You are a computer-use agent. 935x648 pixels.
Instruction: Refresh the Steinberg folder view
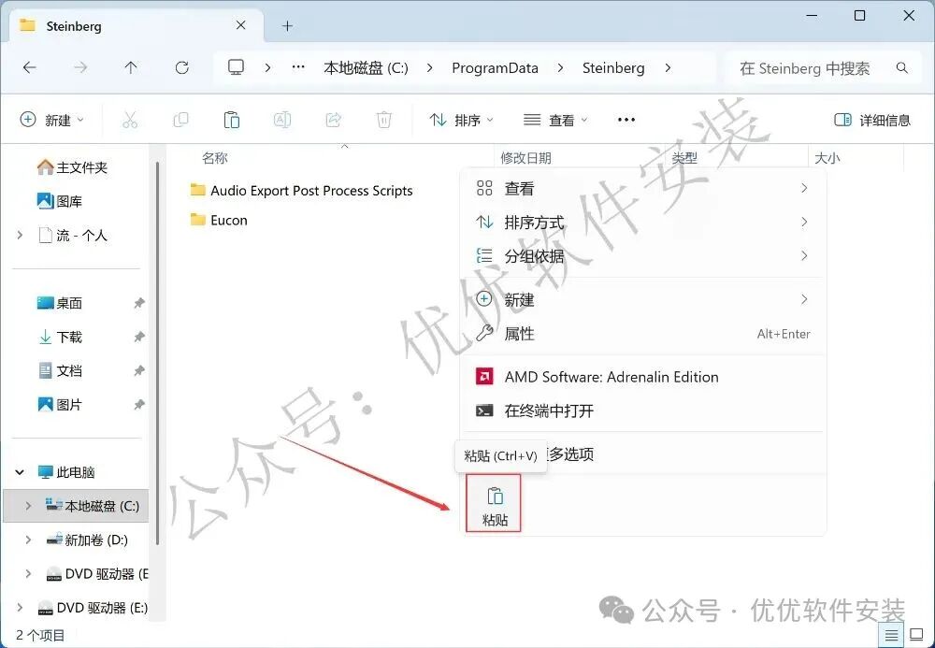coord(182,68)
